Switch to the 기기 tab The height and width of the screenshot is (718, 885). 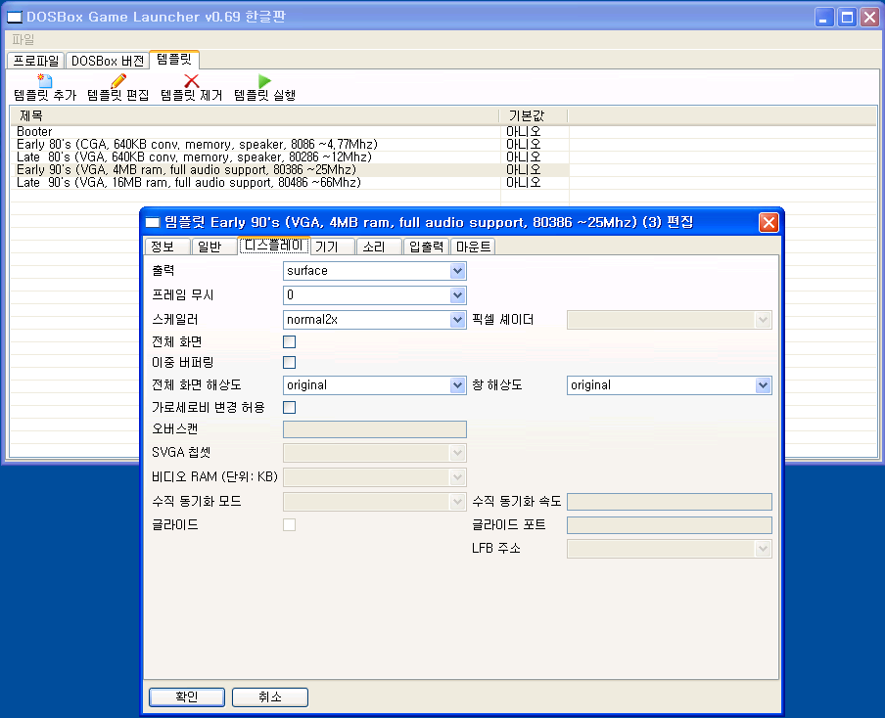(x=333, y=247)
